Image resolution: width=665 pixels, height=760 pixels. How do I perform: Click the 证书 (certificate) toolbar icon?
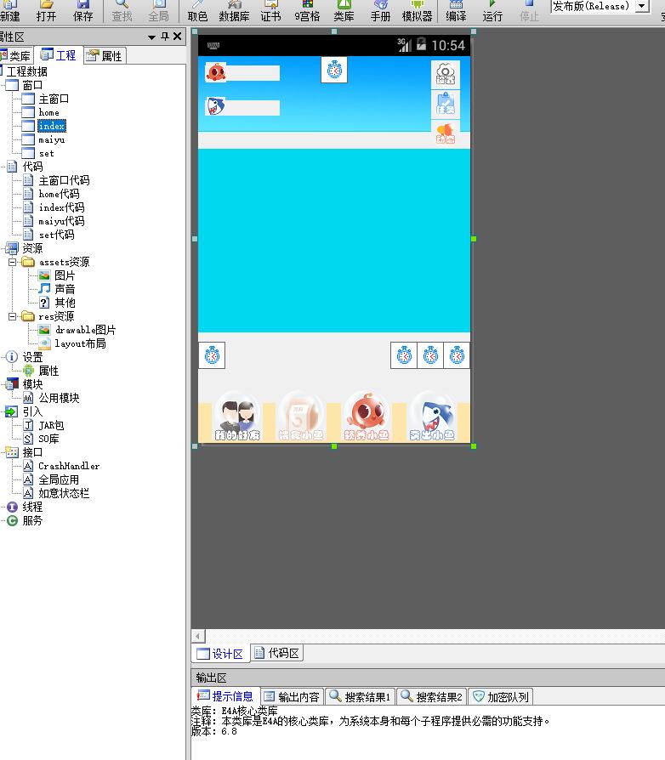coord(270,11)
